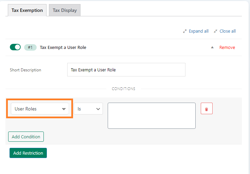Disable the Tax Exempt a User Role toggle
This screenshot has height=174, width=250.
coord(15,47)
